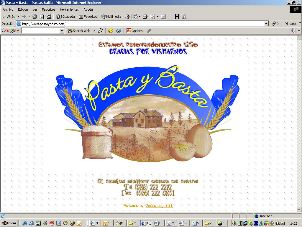The width and height of the screenshot is (302, 227).
Task: Open the Atrás history dropdown arrow
Action: [x=19, y=17]
